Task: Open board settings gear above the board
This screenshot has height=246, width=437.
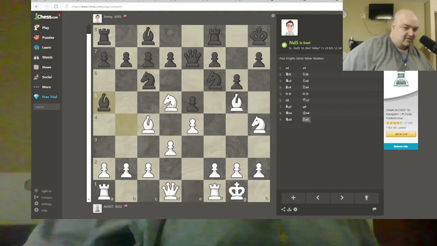Action: point(273,16)
